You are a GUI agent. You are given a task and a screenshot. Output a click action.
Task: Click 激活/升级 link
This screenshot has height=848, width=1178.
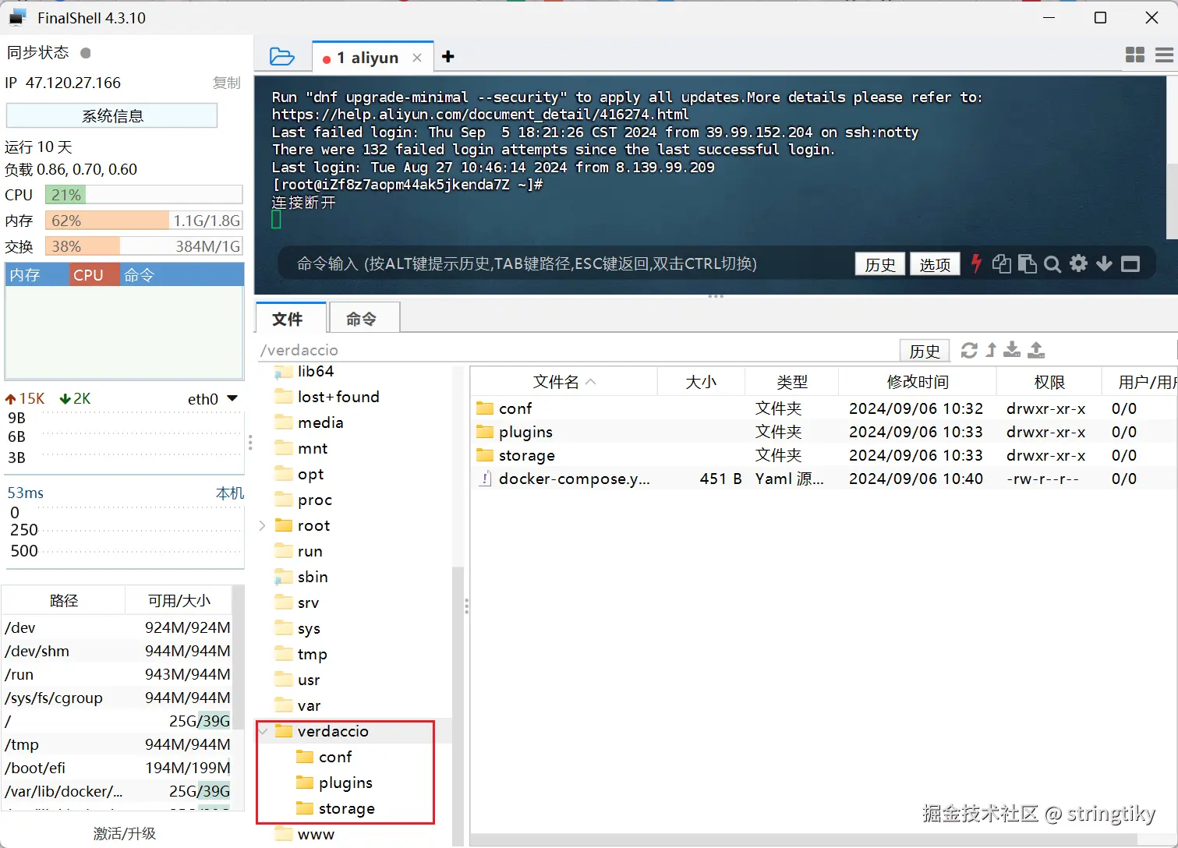[x=125, y=833]
